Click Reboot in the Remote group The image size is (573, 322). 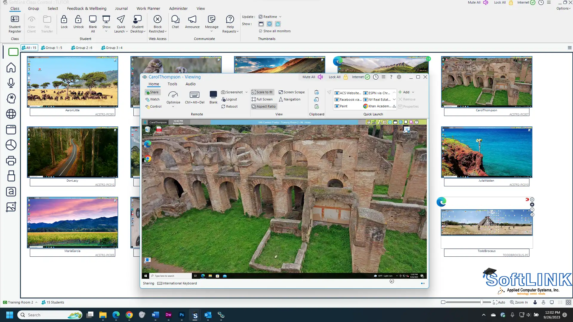(229, 106)
